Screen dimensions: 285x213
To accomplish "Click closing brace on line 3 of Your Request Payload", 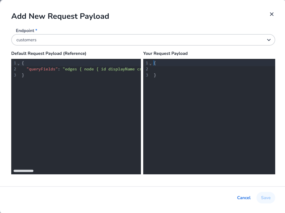I will pos(155,75).
